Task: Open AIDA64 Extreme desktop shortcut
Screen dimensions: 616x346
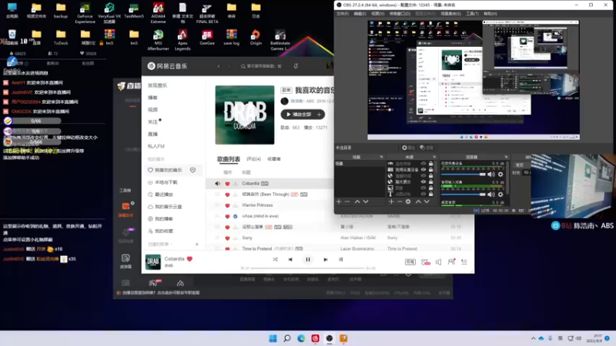Action: (x=158, y=13)
